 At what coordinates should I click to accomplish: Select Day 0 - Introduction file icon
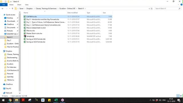25,19
